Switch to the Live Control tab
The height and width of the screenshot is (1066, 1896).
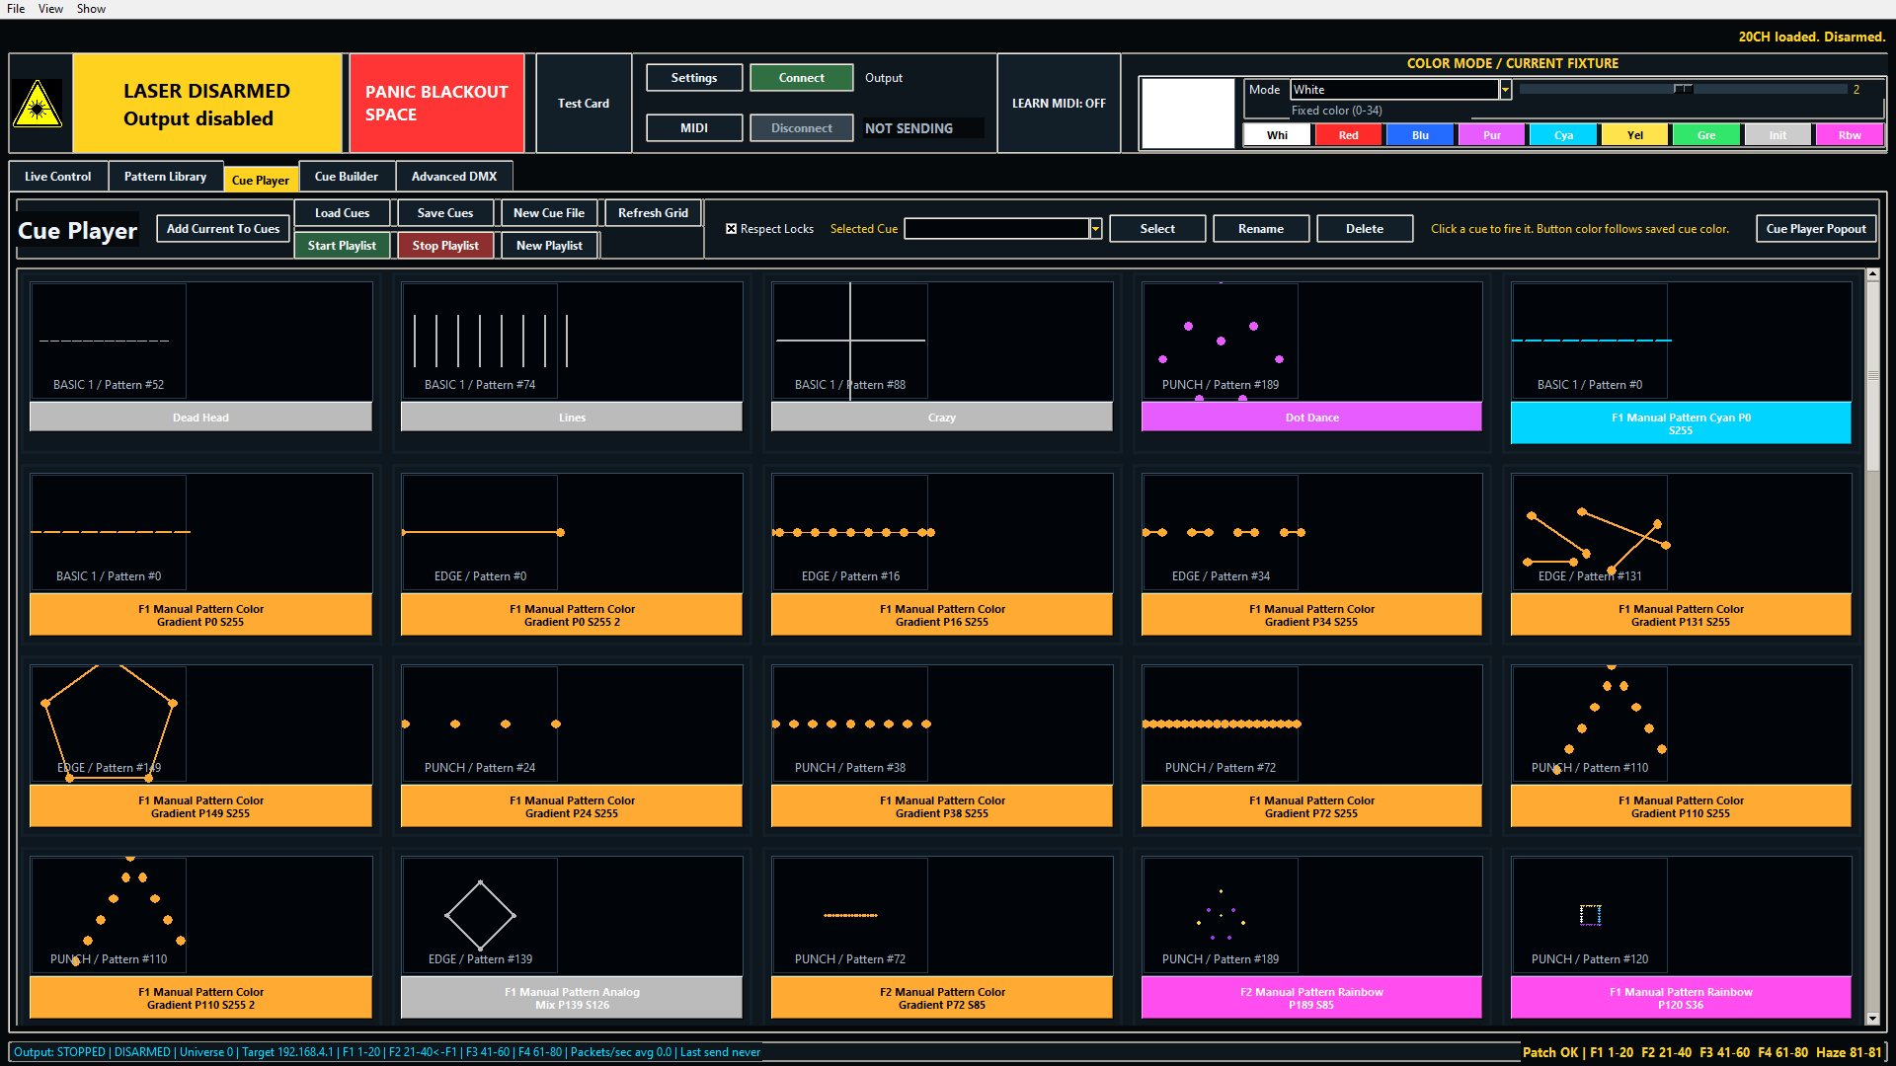pos(58,177)
